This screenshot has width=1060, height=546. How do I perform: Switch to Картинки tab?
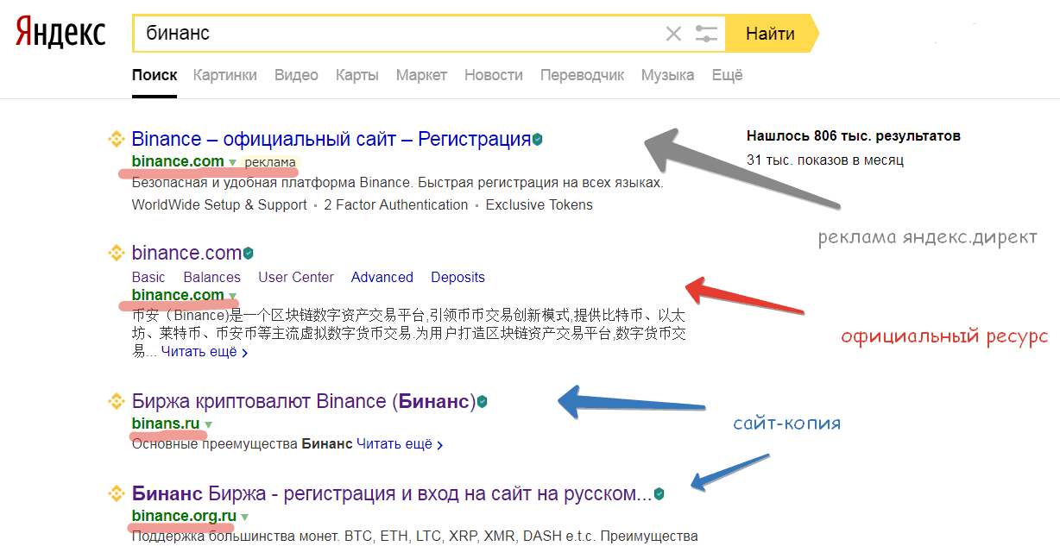coord(224,75)
